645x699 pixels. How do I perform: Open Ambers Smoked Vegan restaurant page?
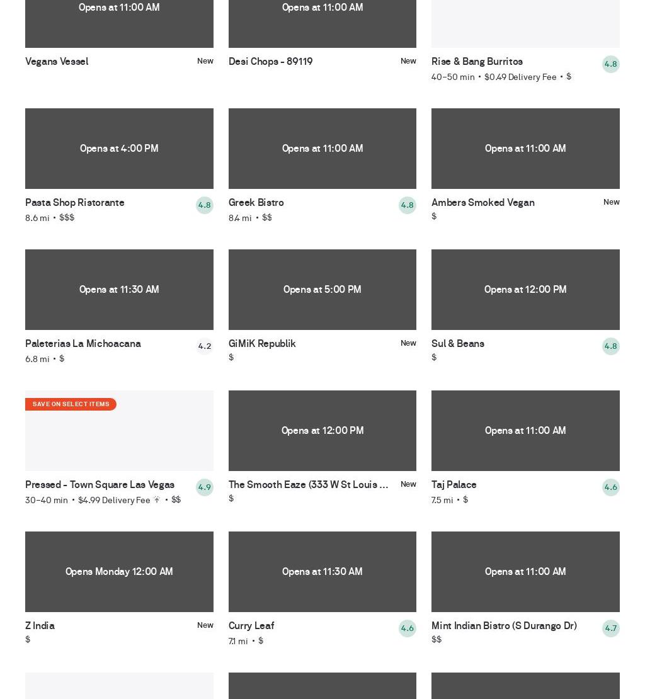pos(482,202)
